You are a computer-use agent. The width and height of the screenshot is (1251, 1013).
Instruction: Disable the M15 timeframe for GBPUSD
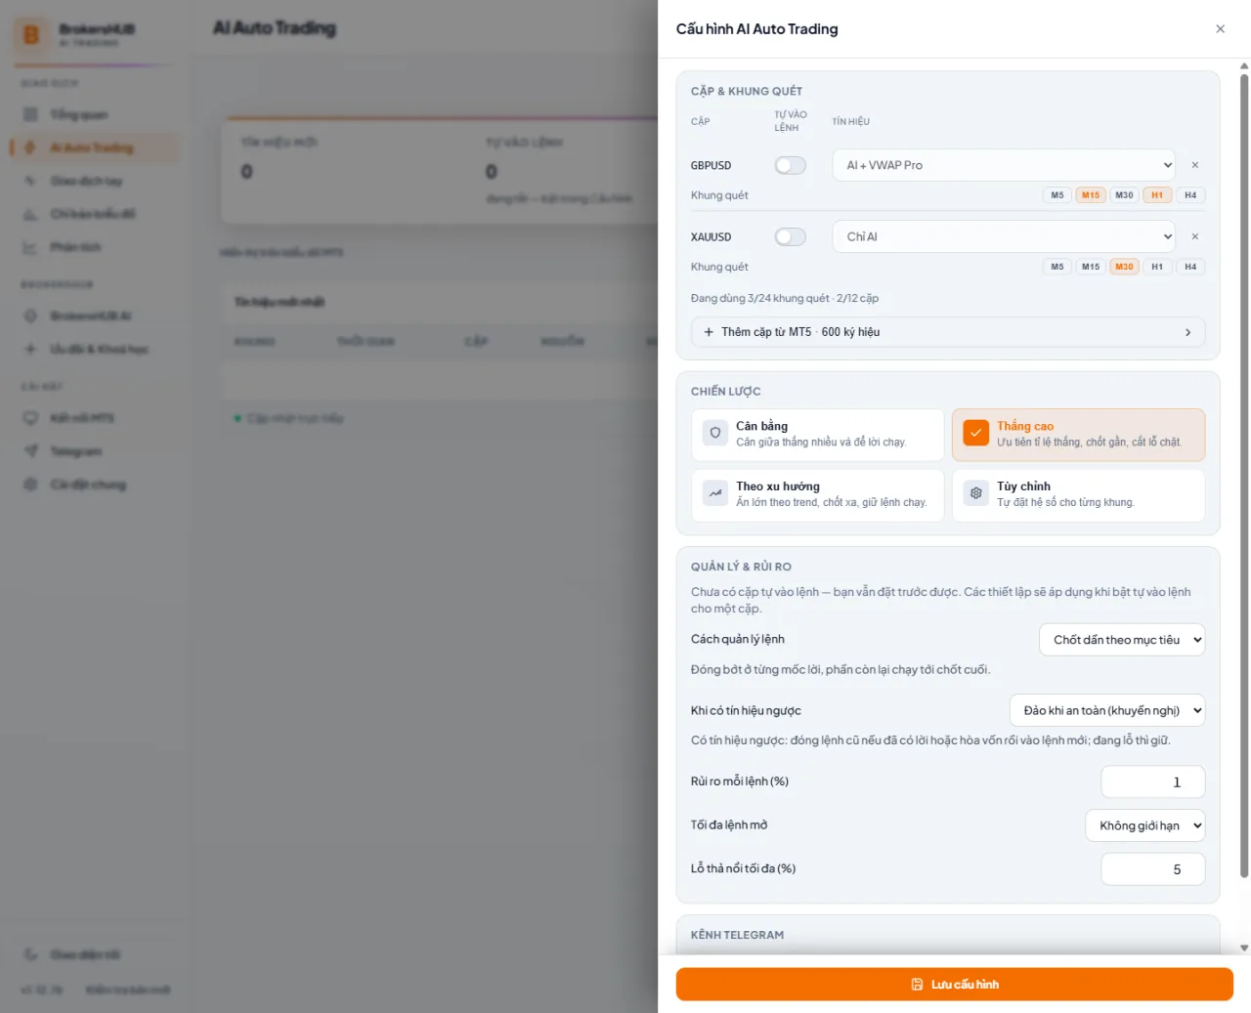pyautogui.click(x=1091, y=195)
